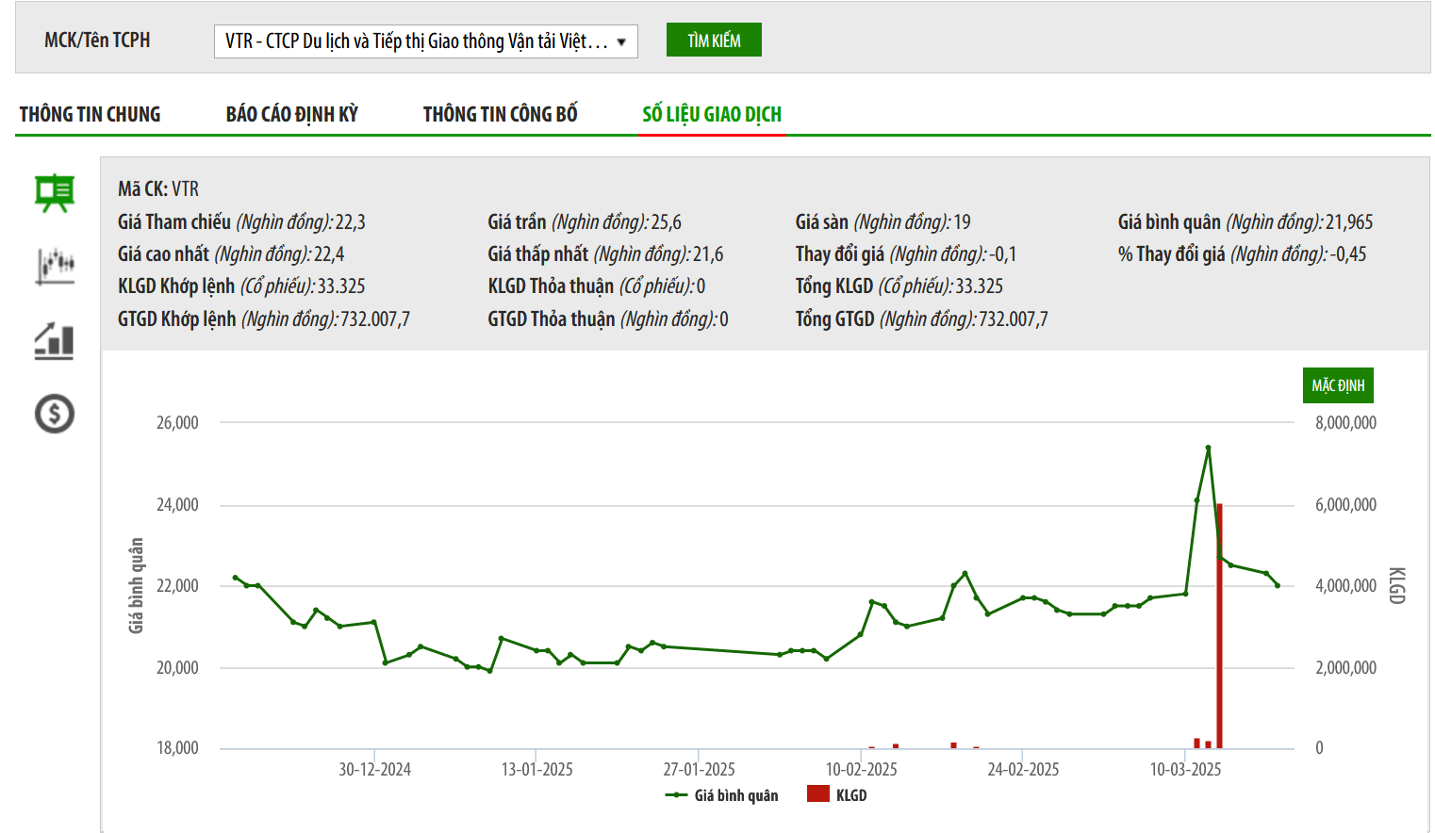The width and height of the screenshot is (1435, 833).
Task: Select the SỐ LIỆU GIAO DỊCH tab
Action: (712, 115)
